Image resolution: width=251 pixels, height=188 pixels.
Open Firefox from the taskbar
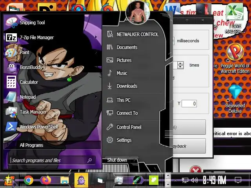coord(47,180)
